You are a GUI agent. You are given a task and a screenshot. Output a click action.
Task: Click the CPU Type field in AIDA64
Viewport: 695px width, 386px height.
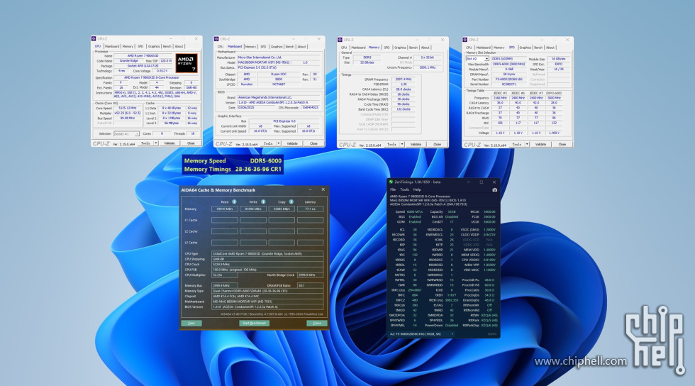click(268, 254)
